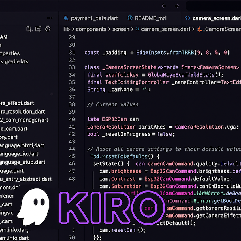The width and height of the screenshot is (241, 241).
Task: Click the Refresh Explorer icon
Action: (x=48, y=29)
